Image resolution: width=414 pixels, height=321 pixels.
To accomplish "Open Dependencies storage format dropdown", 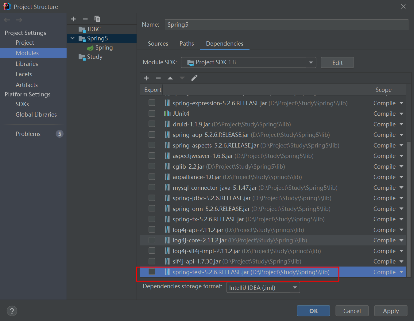I will click(x=263, y=288).
